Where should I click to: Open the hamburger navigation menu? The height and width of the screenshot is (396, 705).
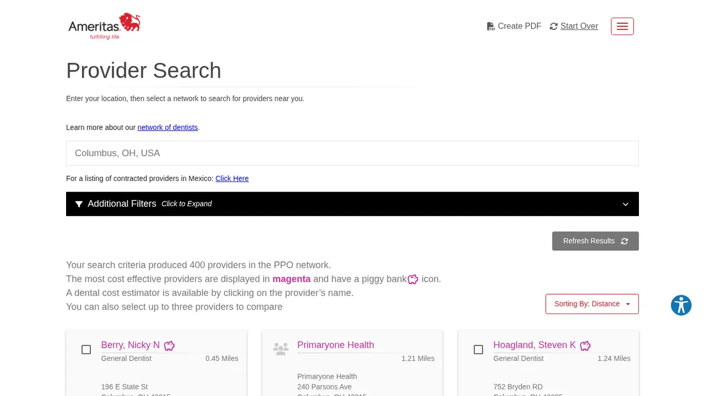point(622,26)
